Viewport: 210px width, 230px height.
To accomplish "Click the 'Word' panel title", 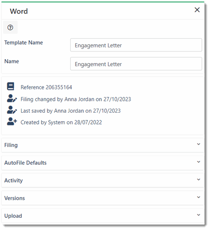I will pos(19,11).
